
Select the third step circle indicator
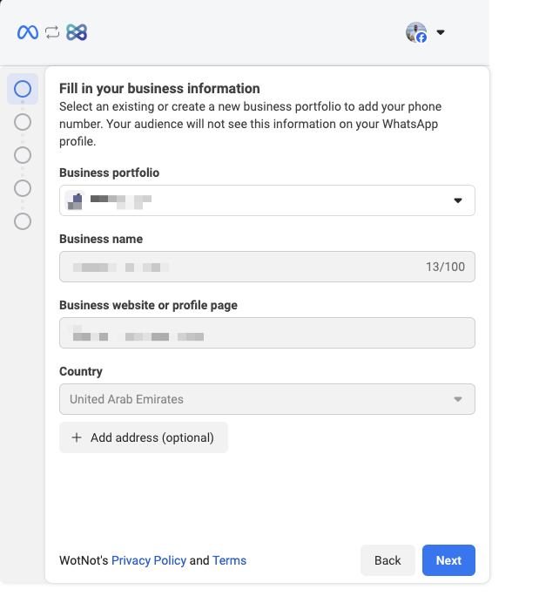coord(23,155)
